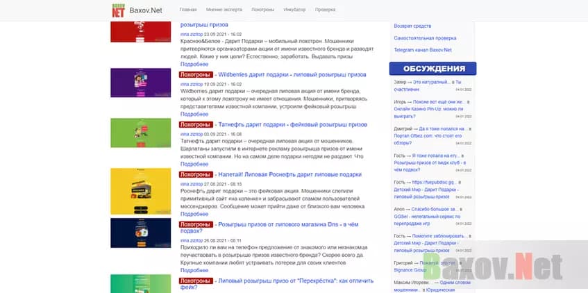The height and width of the screenshot is (293, 588).
Task: Open the yellow Роснефть article thumbnail
Action: [x=141, y=192]
